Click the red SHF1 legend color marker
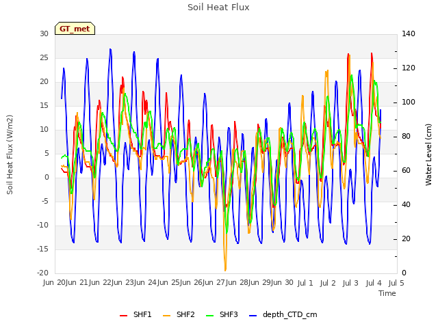This screenshot has width=438, height=328. [x=123, y=316]
